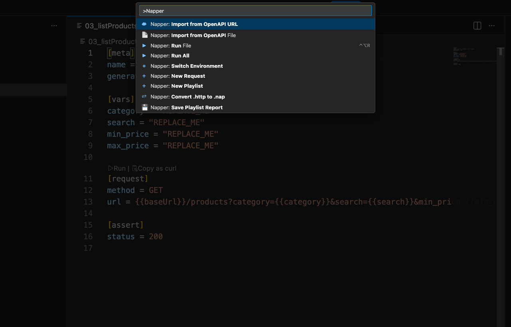Image resolution: width=511 pixels, height=327 pixels.
Task: Click the breadcrumb file icon for 03_listProduct
Action: pyautogui.click(x=83, y=41)
